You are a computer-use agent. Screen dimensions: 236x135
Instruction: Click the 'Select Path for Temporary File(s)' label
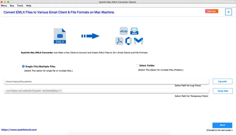[191, 96]
